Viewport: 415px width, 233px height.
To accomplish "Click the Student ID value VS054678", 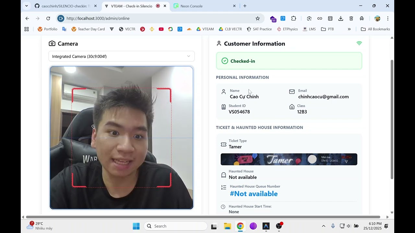I will [239, 112].
